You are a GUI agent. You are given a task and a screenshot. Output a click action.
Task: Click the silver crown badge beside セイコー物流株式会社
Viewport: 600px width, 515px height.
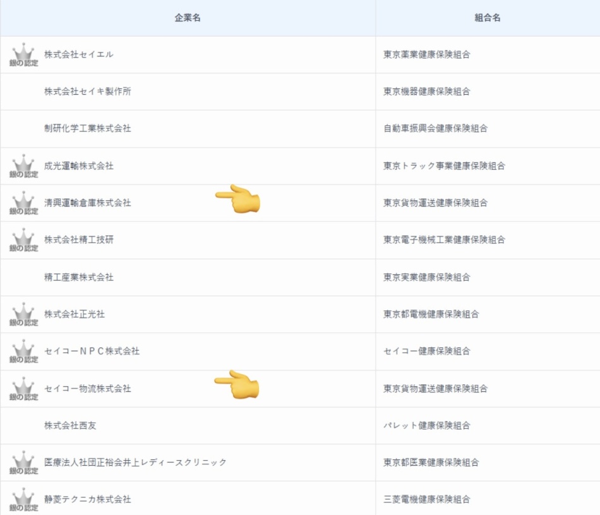[x=24, y=389]
